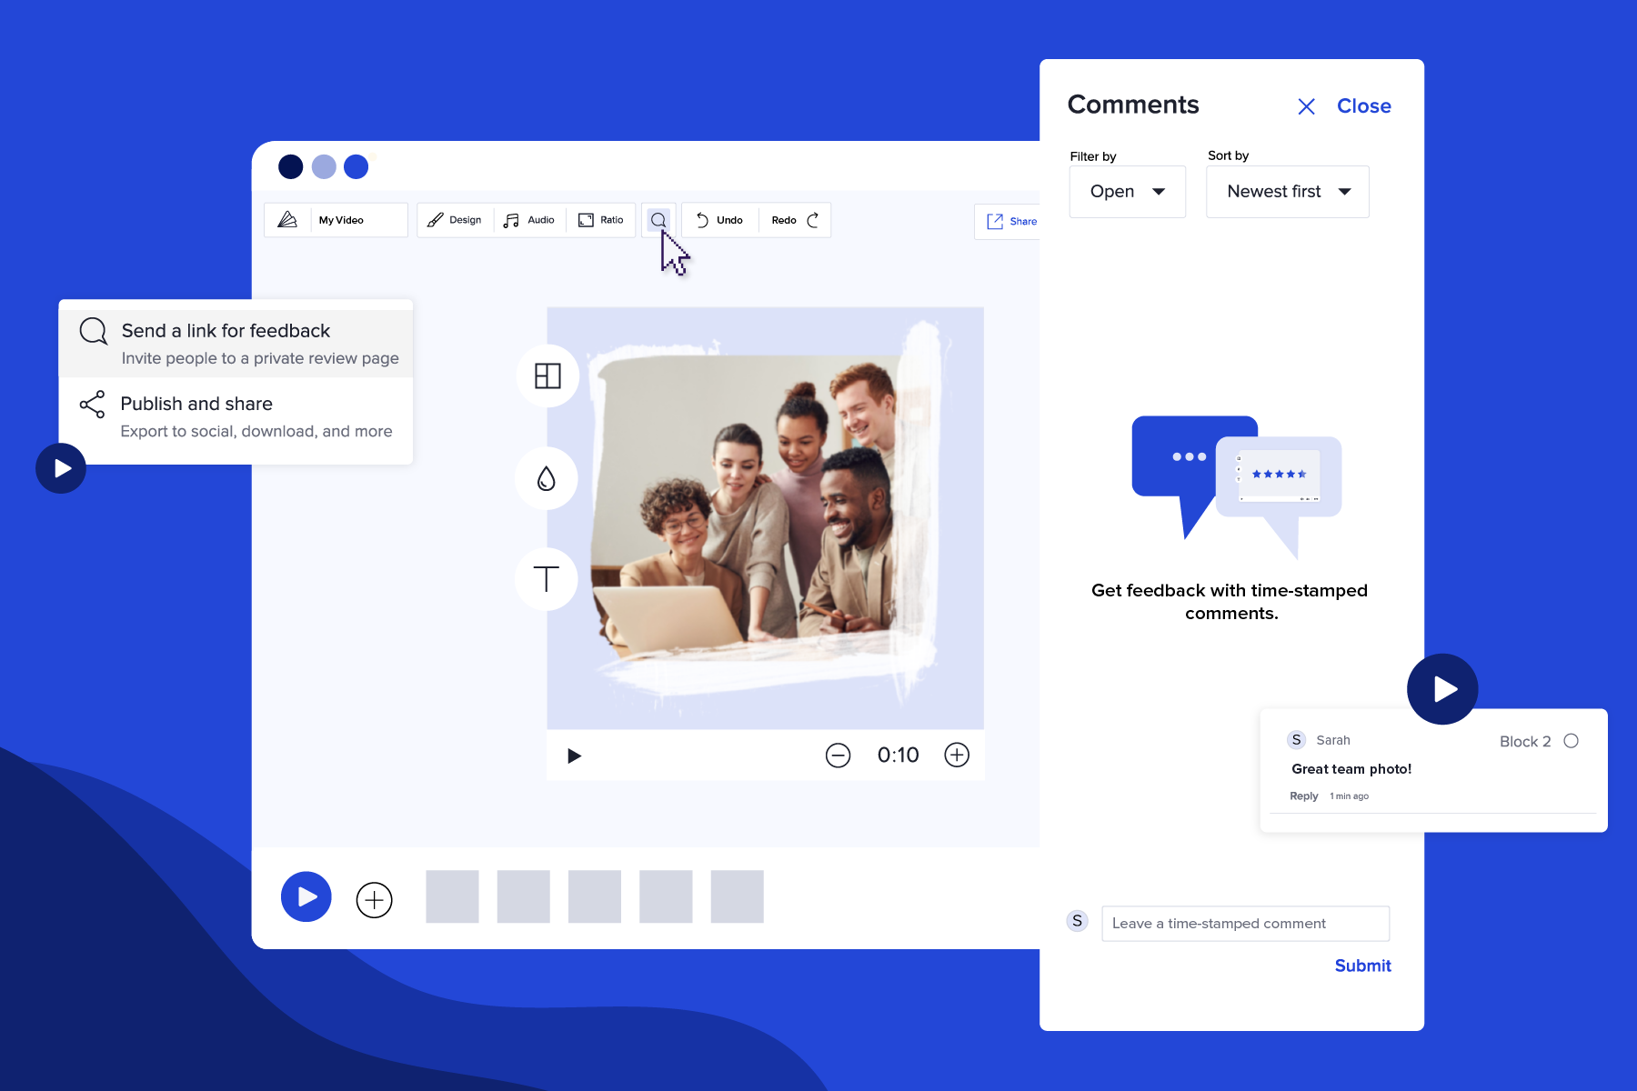The height and width of the screenshot is (1091, 1637).
Task: Select the third timeline block thumbnail
Action: 595,896
